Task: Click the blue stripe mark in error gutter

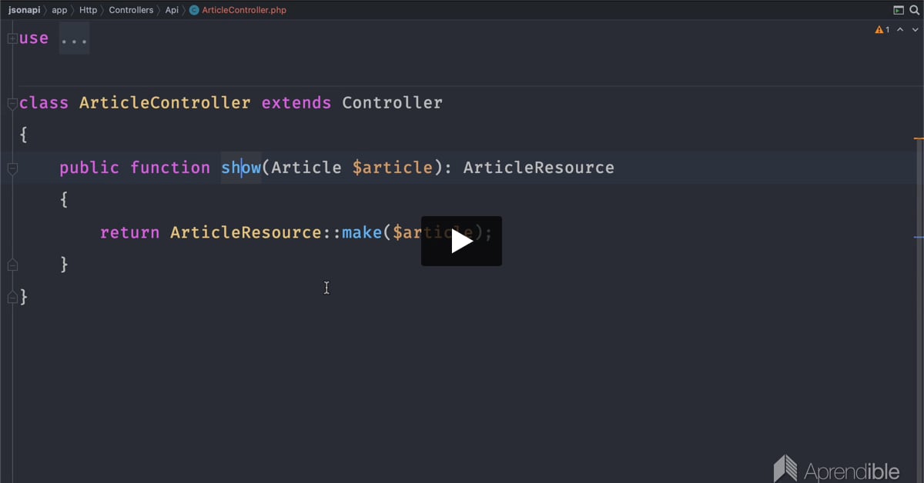Action: (919, 237)
